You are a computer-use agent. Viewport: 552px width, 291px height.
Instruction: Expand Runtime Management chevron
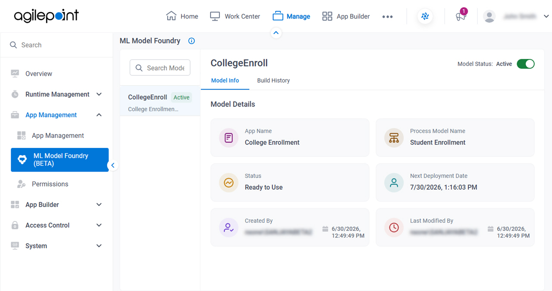[99, 94]
